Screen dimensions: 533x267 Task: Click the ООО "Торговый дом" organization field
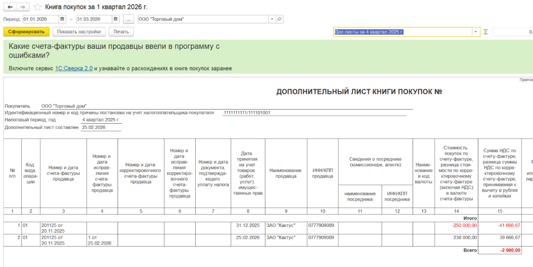pos(202,19)
